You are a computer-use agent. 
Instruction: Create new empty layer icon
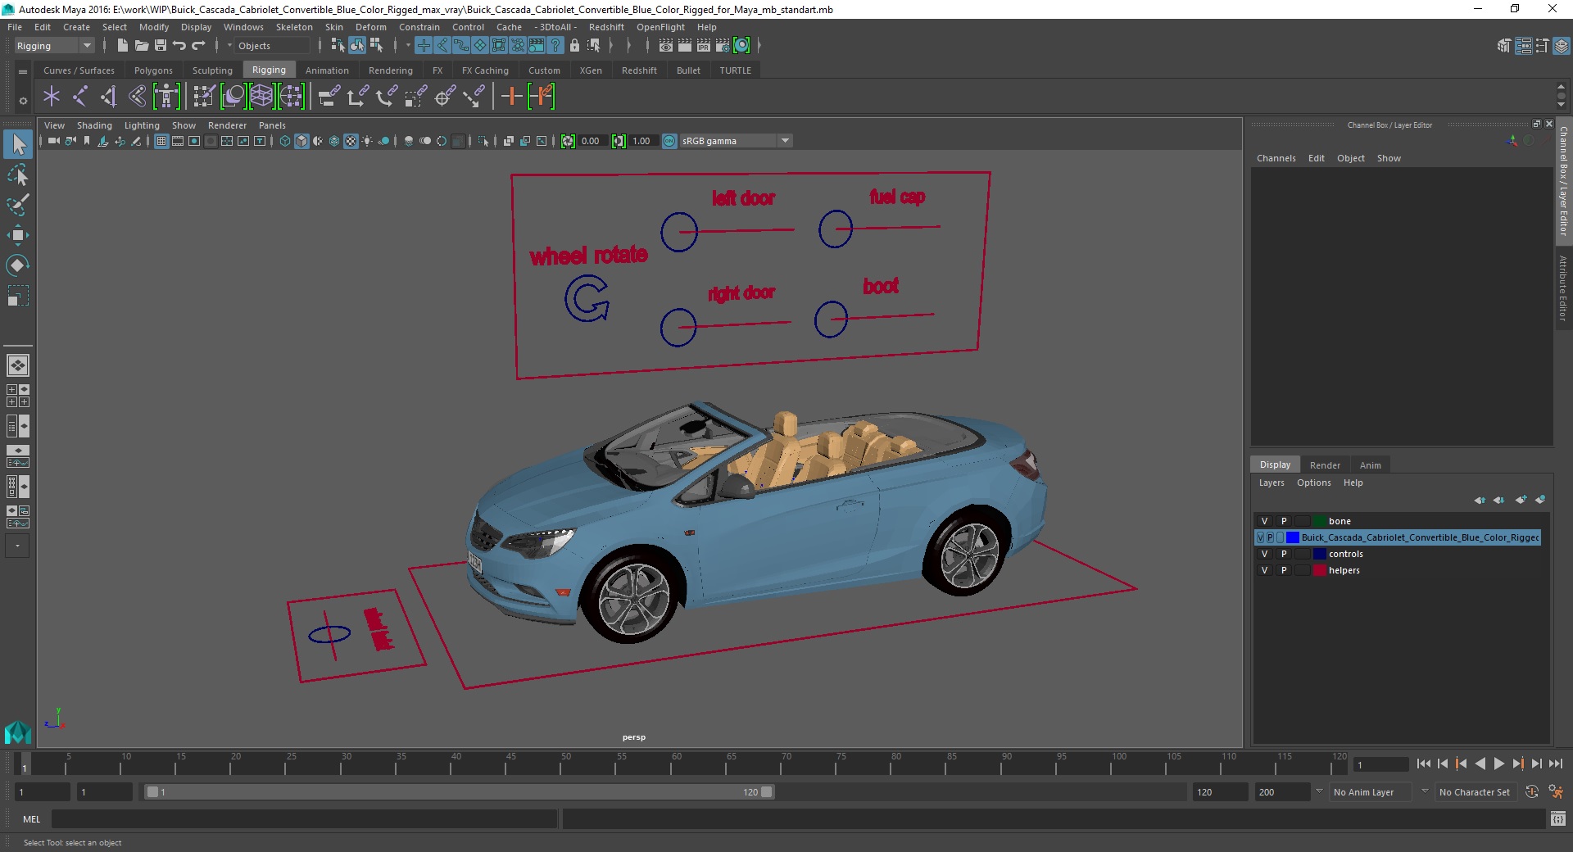coord(1521,500)
